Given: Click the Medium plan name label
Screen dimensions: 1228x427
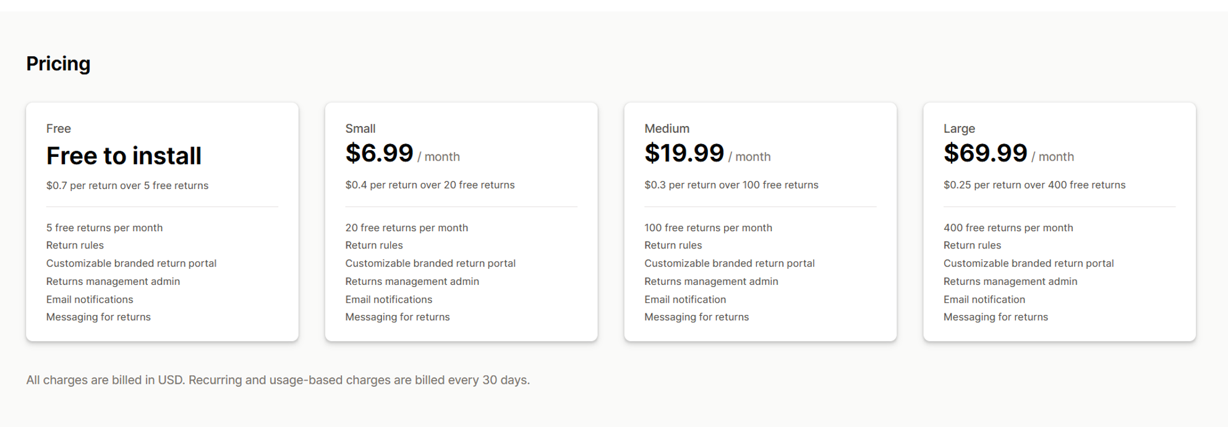Looking at the screenshot, I should pyautogui.click(x=667, y=129).
